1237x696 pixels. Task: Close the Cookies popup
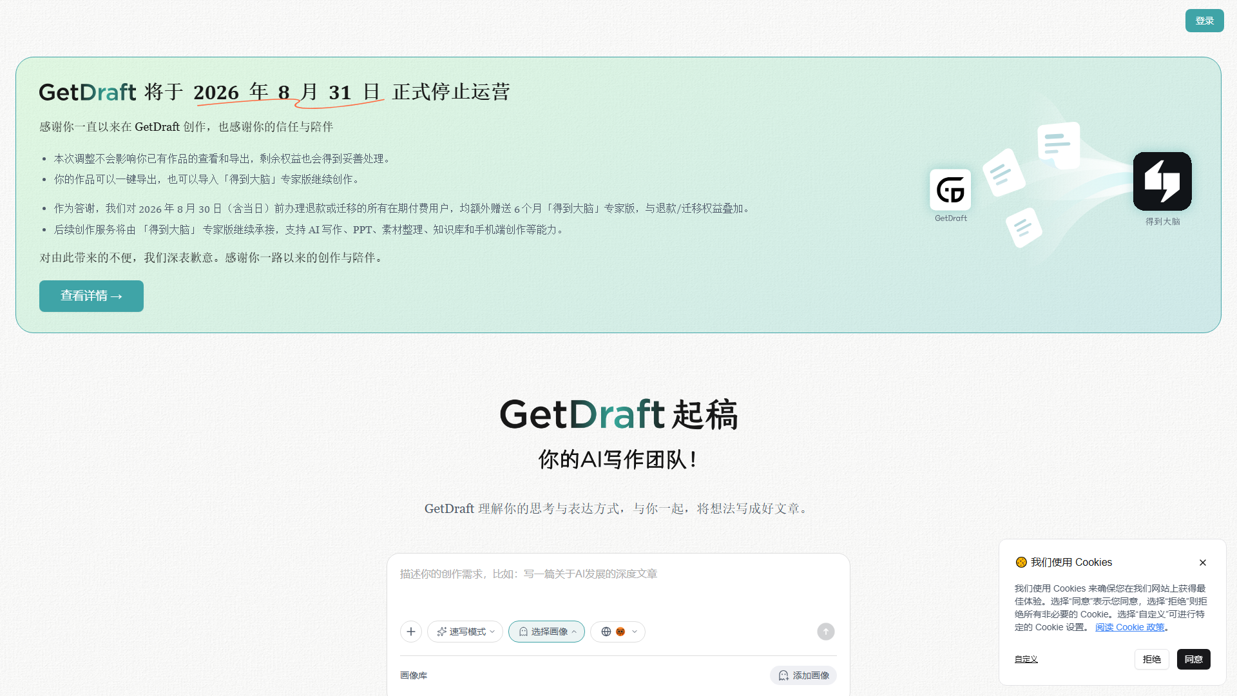click(1203, 563)
